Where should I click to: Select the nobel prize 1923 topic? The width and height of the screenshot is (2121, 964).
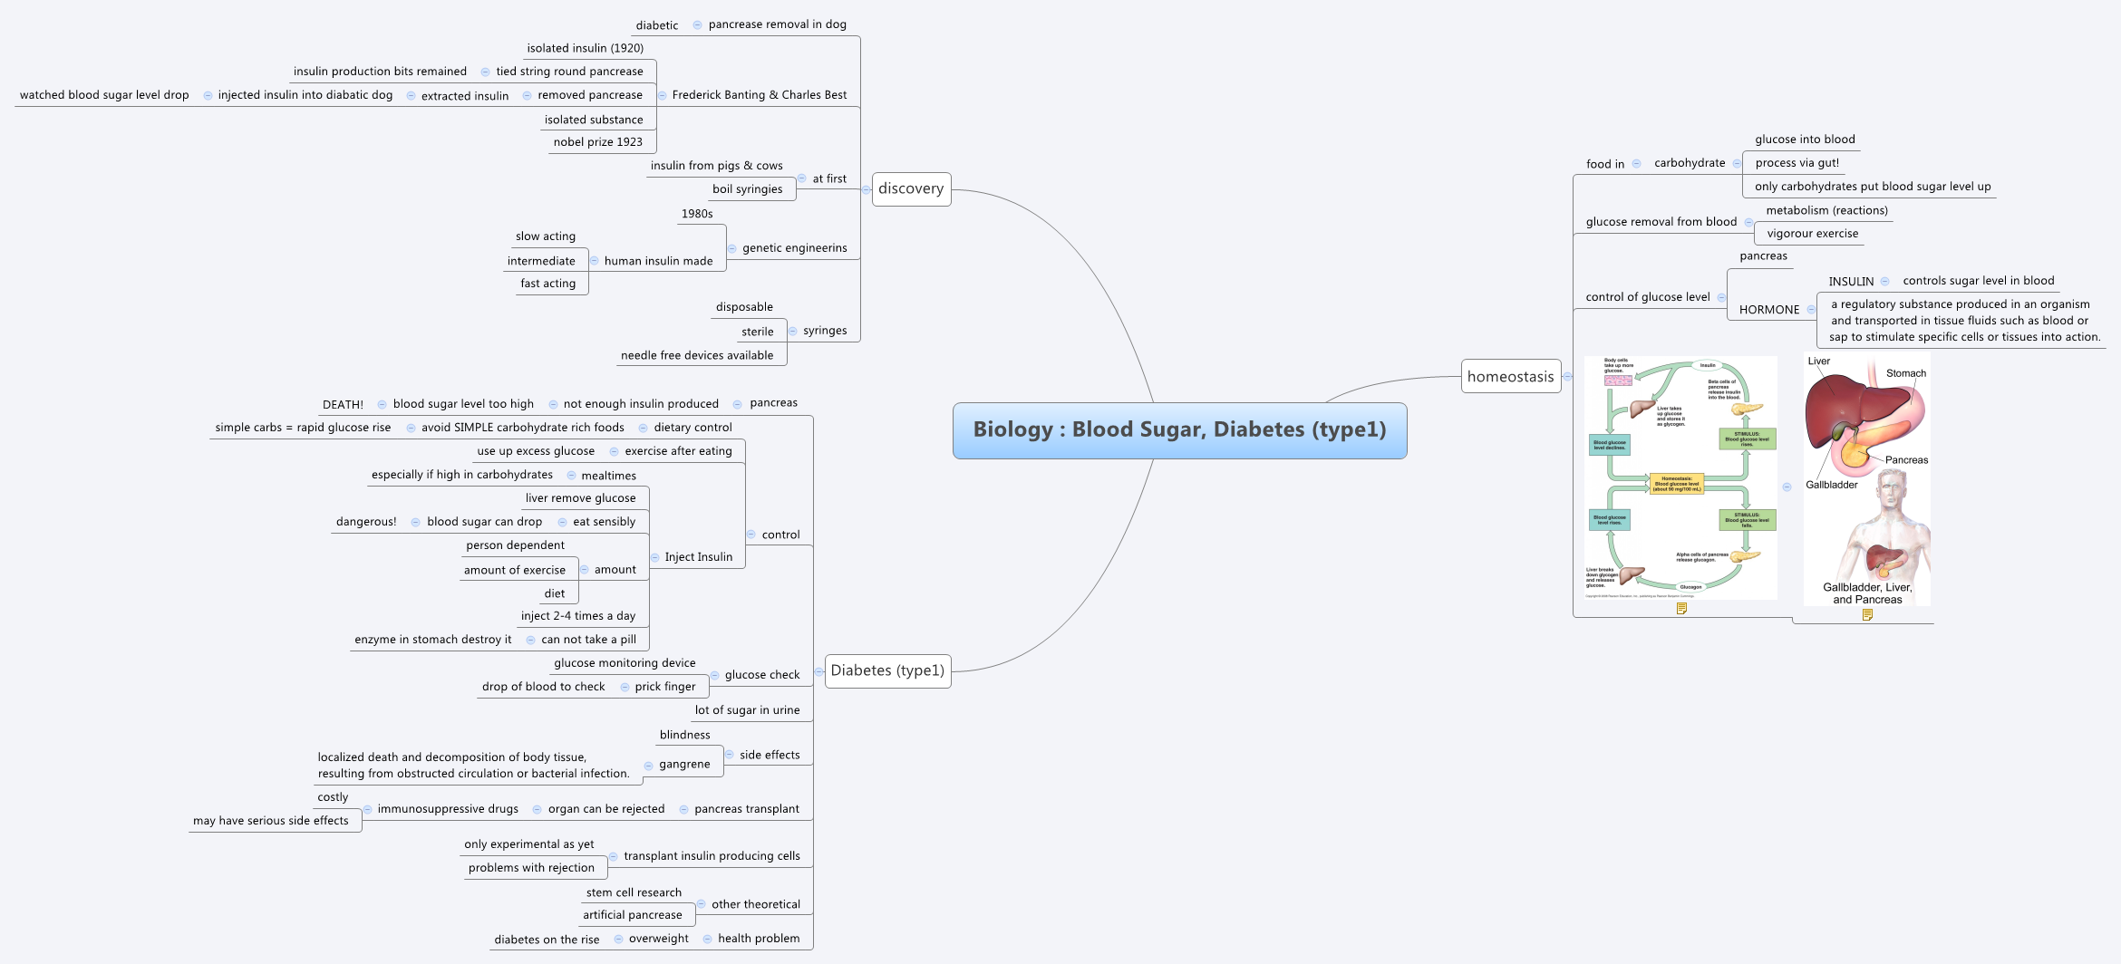click(599, 141)
